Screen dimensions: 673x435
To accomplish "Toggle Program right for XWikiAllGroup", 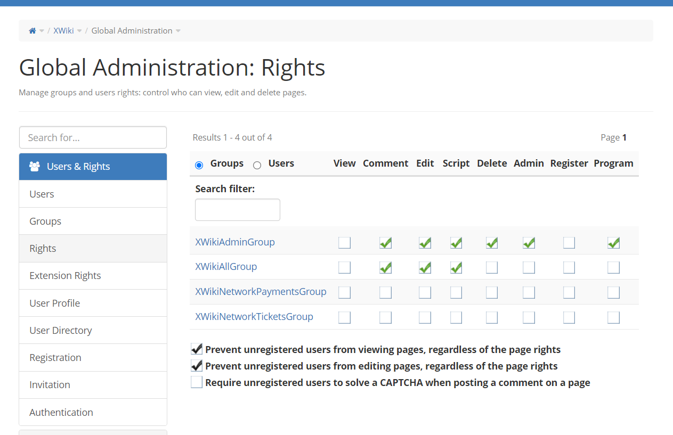I will 614,267.
